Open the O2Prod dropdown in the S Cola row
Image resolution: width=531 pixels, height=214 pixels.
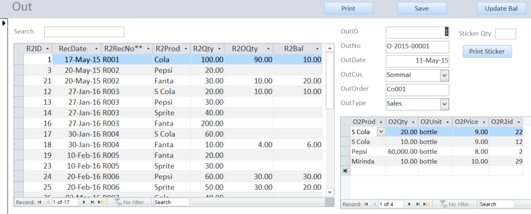point(380,132)
